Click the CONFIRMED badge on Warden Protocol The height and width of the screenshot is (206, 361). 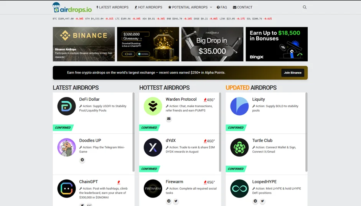[149, 128]
